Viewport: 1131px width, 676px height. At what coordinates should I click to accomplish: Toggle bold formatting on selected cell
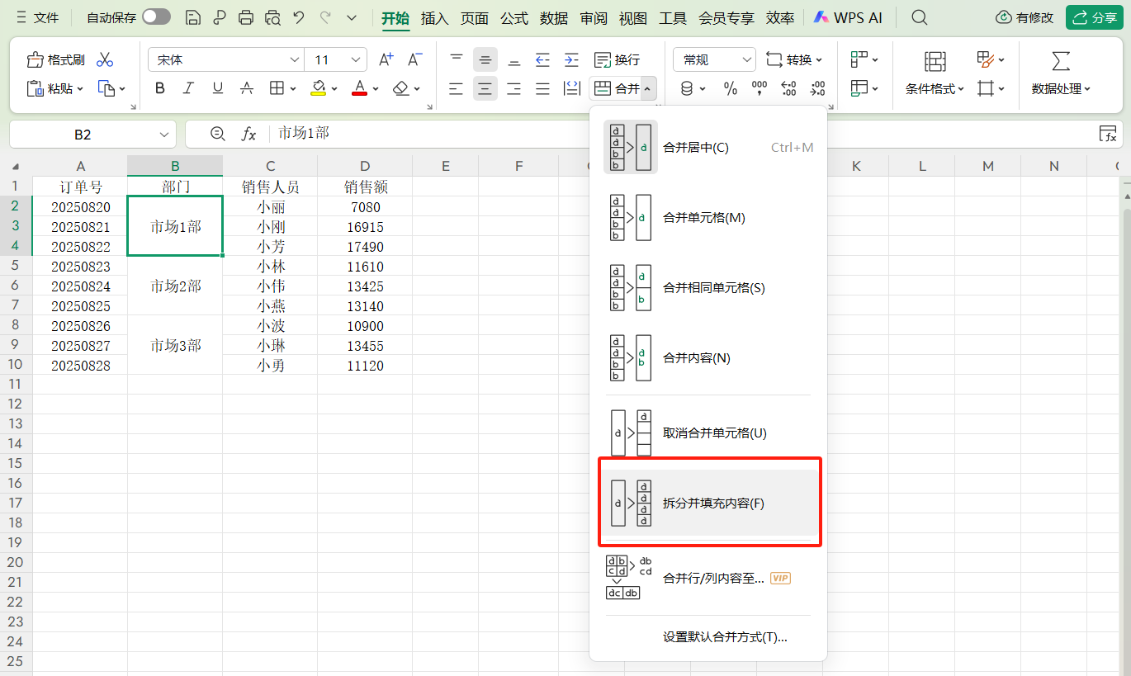tap(159, 88)
